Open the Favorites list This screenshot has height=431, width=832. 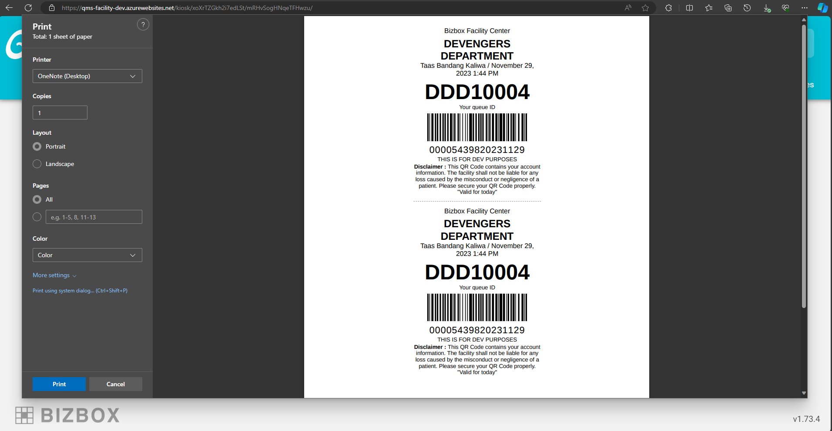709,7
